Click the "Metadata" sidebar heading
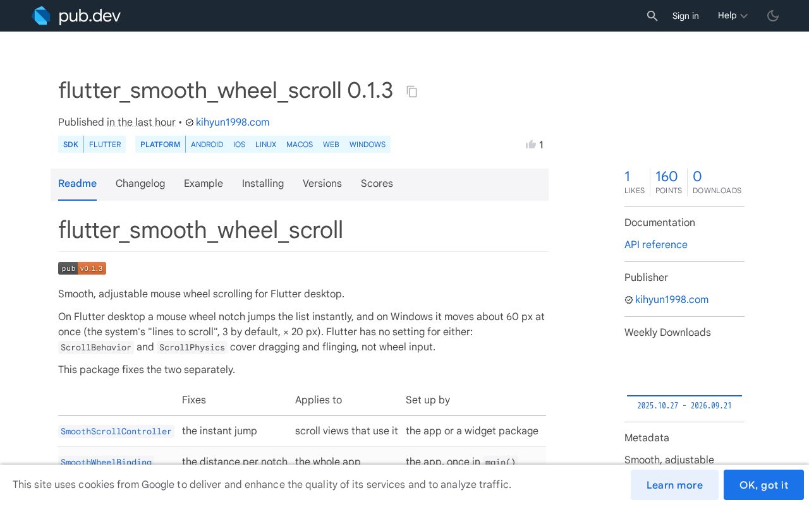The width and height of the screenshot is (809, 505). (647, 438)
